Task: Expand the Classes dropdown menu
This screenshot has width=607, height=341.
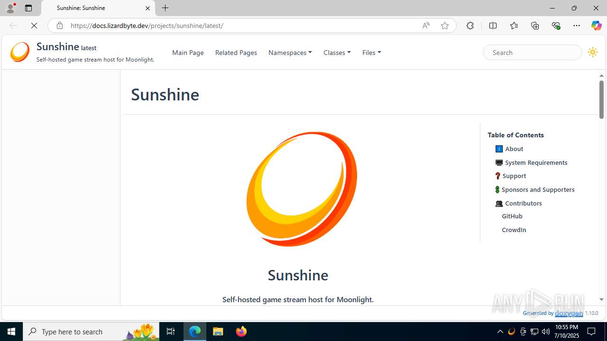Action: coord(337,53)
